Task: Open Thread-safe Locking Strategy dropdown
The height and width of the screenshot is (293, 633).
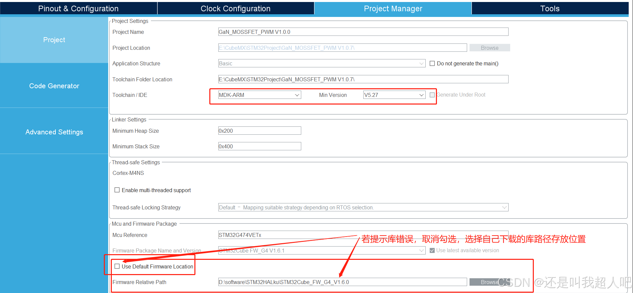Action: (x=363, y=207)
